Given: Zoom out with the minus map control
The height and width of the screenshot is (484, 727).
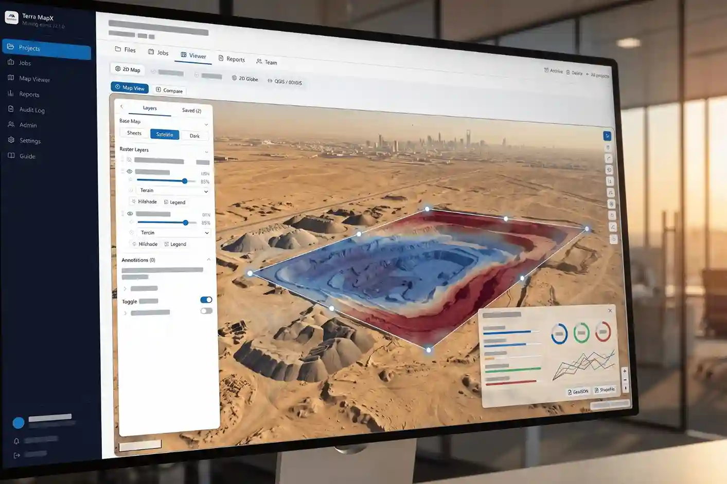Looking at the screenshot, I should click(x=625, y=380).
